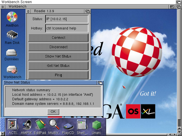Screen dimensions: 182x136
Task: Click "Local host address = 10.0.2.15" line
Action: (53, 95)
